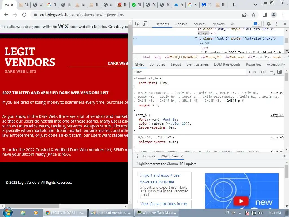
Task: Open the Accessibility tab
Action: (276, 64)
